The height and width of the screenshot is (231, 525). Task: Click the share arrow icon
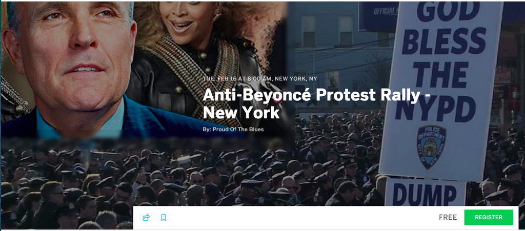coord(146,218)
